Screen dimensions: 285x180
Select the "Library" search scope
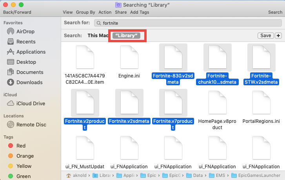tap(126, 35)
